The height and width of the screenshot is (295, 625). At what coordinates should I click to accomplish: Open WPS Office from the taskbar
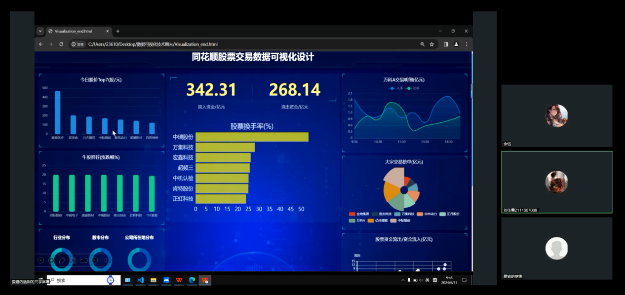tap(179, 280)
